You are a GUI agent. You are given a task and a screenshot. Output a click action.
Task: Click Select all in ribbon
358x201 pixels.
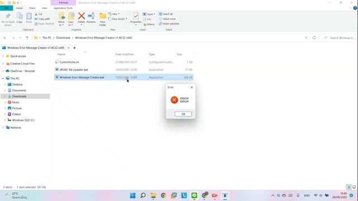(x=166, y=14)
